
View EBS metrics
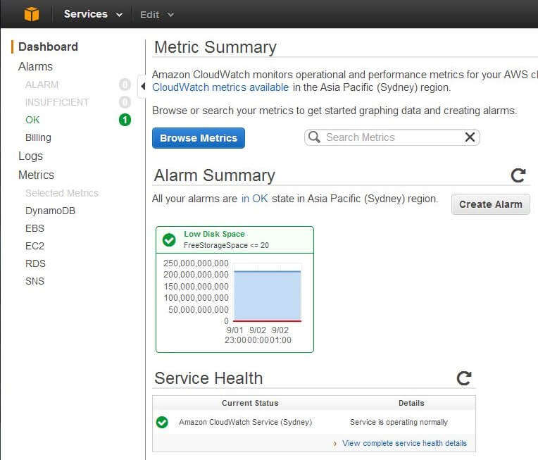coord(35,228)
